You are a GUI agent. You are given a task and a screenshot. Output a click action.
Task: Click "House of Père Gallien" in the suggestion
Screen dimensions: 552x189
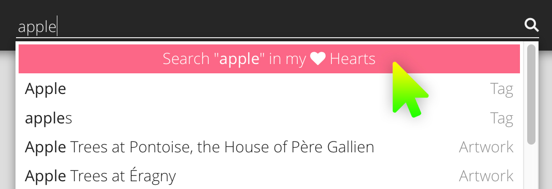click(x=299, y=147)
